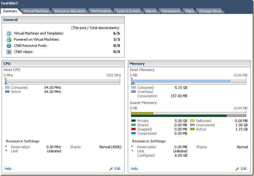The height and width of the screenshot is (176, 254).
Task: Click 'Unlimited' CPU limit value
Action: (x=54, y=151)
